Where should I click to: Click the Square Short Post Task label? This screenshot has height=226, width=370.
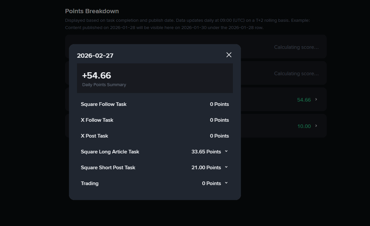pyautogui.click(x=108, y=168)
